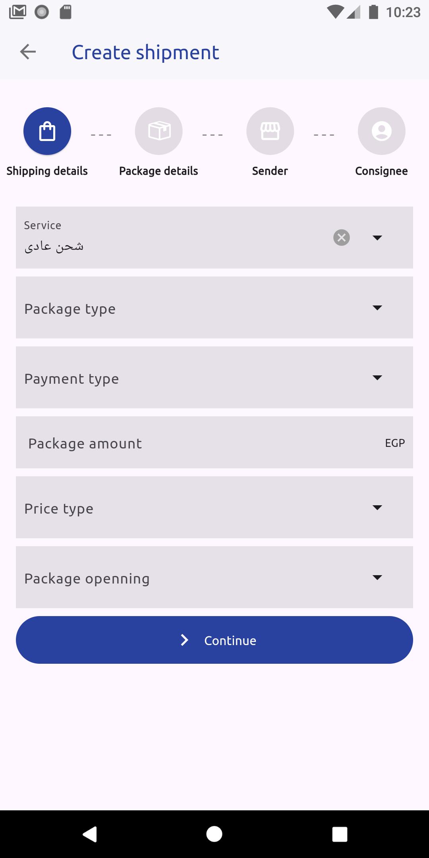Tap the Continue button
This screenshot has width=429, height=858.
point(214,640)
